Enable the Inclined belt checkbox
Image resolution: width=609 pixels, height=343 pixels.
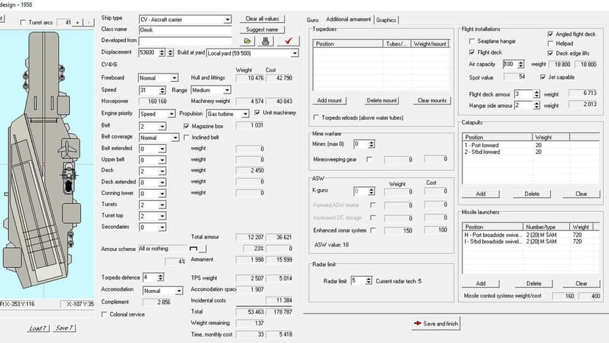(186, 138)
